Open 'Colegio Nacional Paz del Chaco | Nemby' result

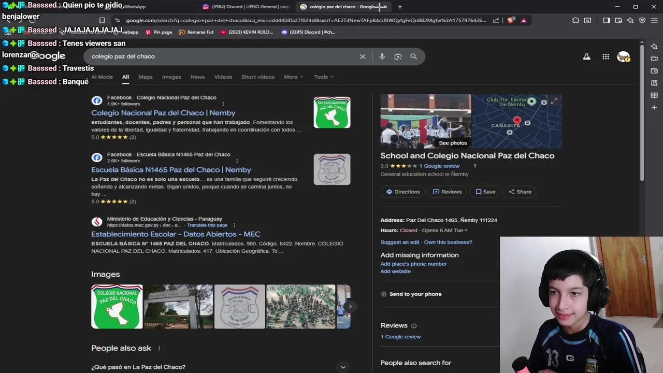pos(163,113)
